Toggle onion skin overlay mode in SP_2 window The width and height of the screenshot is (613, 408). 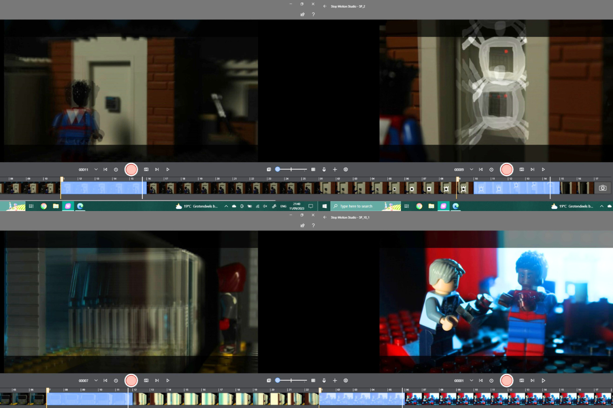click(x=269, y=170)
